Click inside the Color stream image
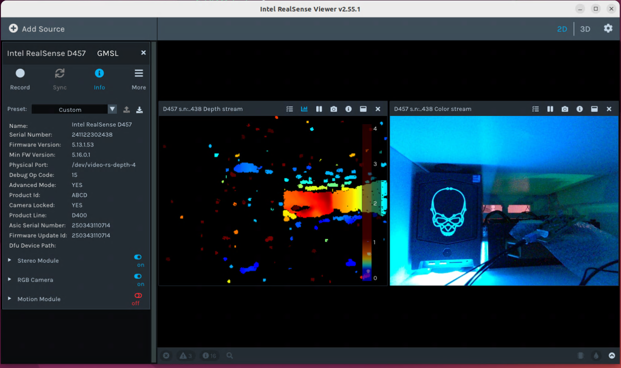621x368 pixels. pos(504,200)
